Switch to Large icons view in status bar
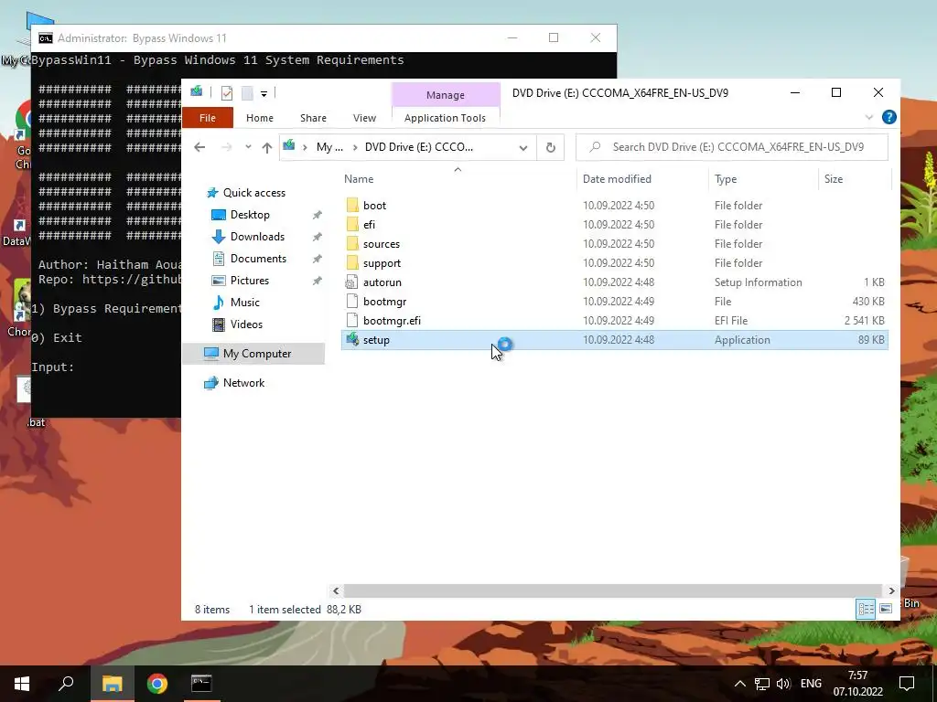937x702 pixels. [886, 609]
